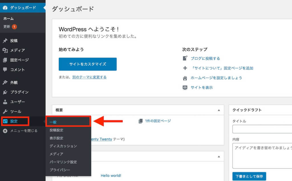Select ホーム in the sidebar submenu
292x181 pixels.
pyautogui.click(x=8, y=18)
